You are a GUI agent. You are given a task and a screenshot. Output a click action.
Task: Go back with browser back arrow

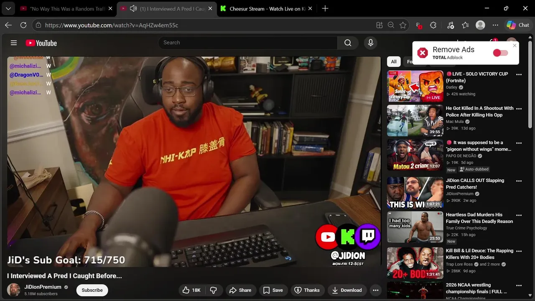(8, 25)
